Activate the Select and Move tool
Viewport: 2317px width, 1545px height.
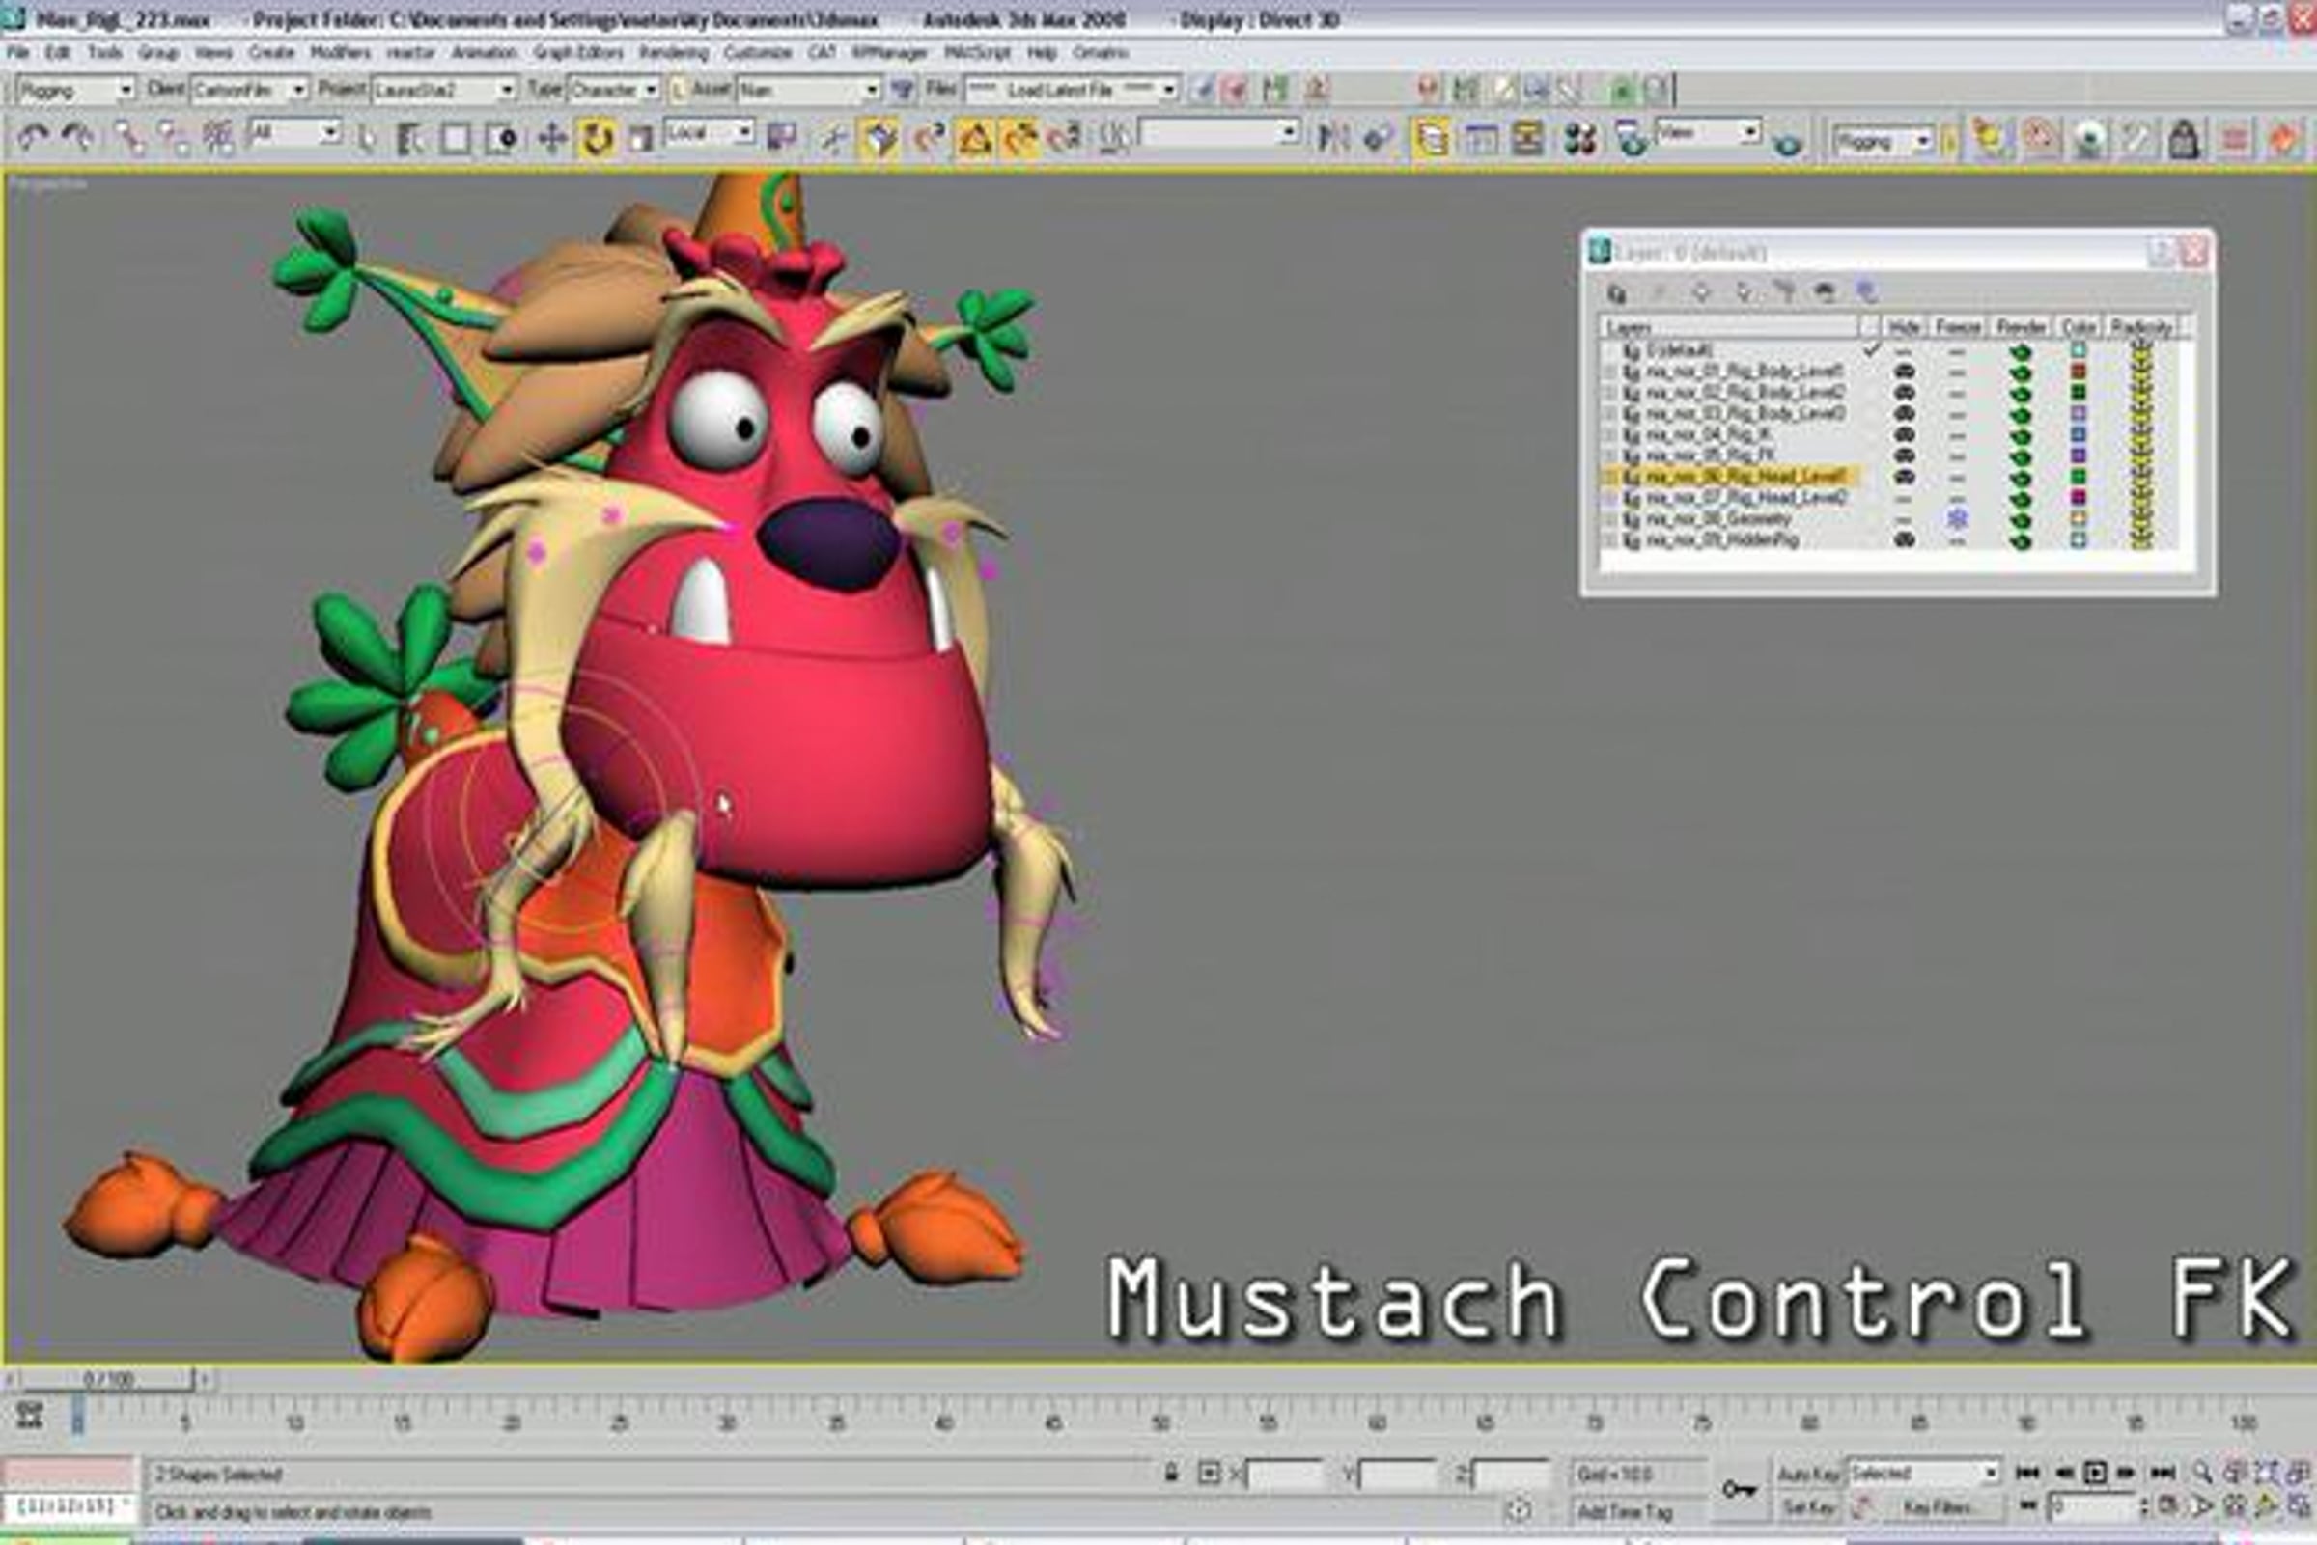tap(551, 138)
